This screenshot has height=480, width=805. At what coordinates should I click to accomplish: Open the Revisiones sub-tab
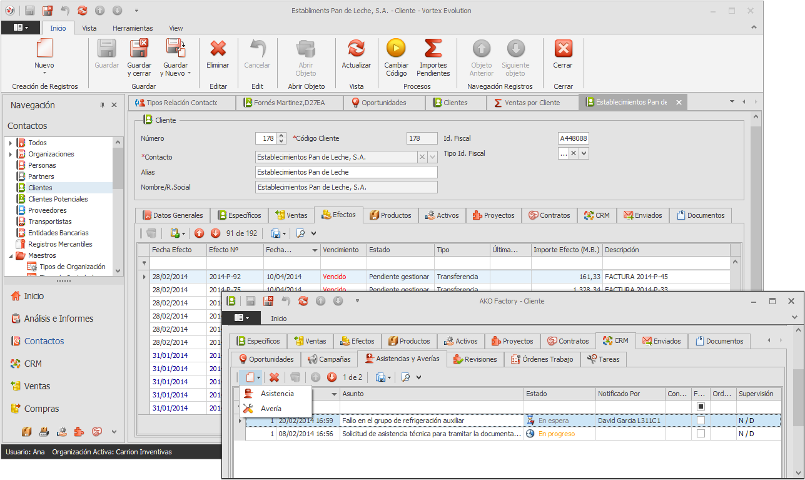coord(475,359)
